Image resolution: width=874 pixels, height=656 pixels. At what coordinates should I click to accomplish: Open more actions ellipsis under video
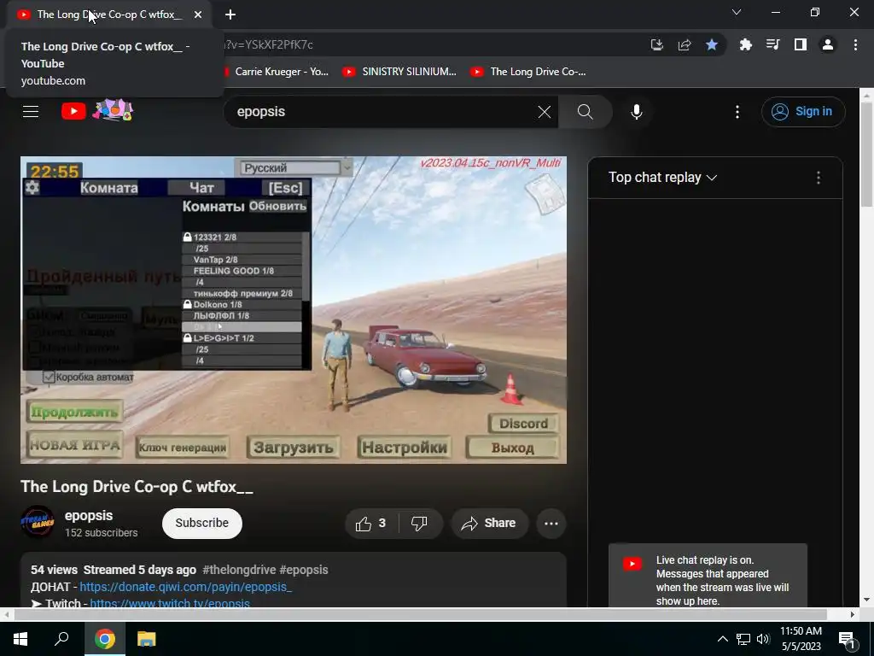[x=551, y=524]
